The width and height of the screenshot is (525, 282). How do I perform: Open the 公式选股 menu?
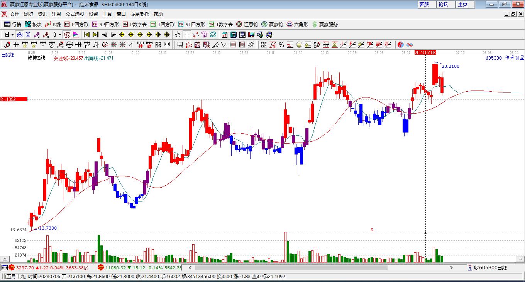(75, 14)
